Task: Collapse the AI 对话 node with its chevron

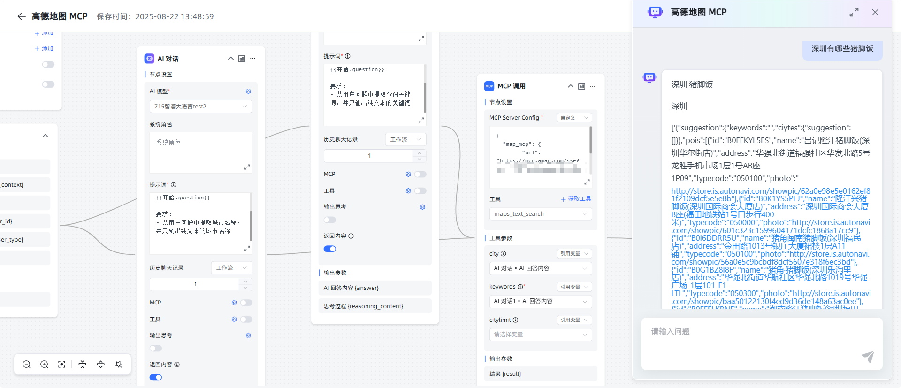Action: (230, 59)
